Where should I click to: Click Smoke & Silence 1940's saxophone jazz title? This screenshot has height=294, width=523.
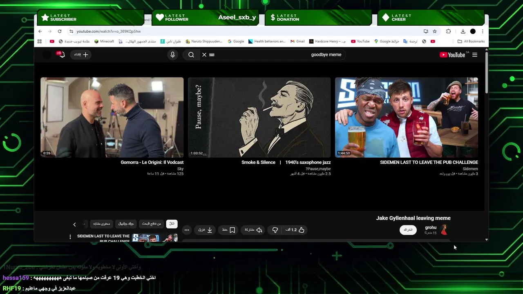[286, 163]
